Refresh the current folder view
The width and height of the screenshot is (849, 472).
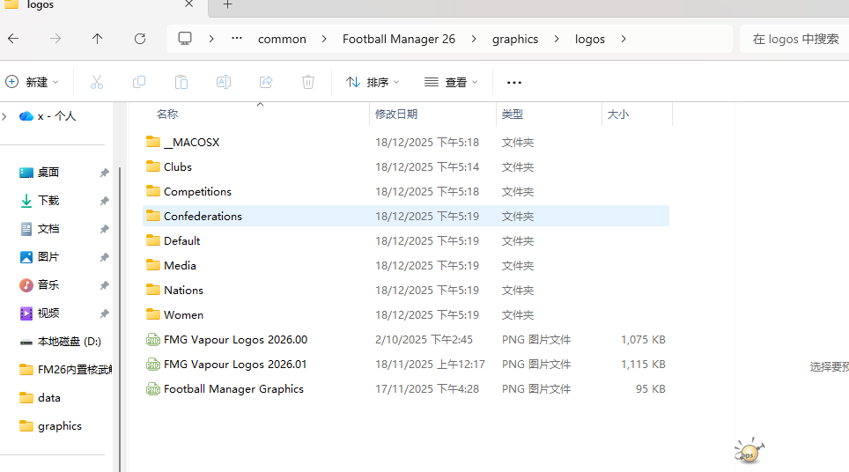pyautogui.click(x=139, y=39)
